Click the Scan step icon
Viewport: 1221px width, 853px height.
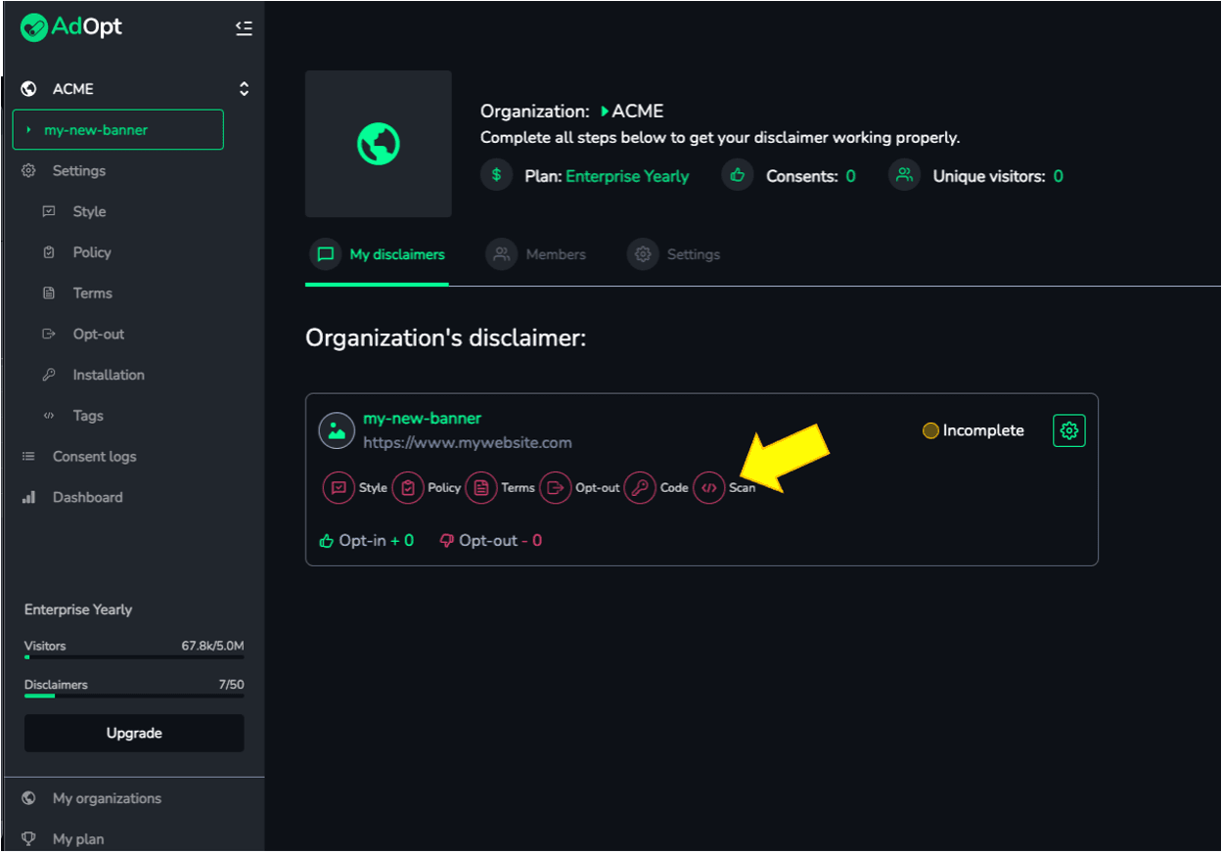709,487
